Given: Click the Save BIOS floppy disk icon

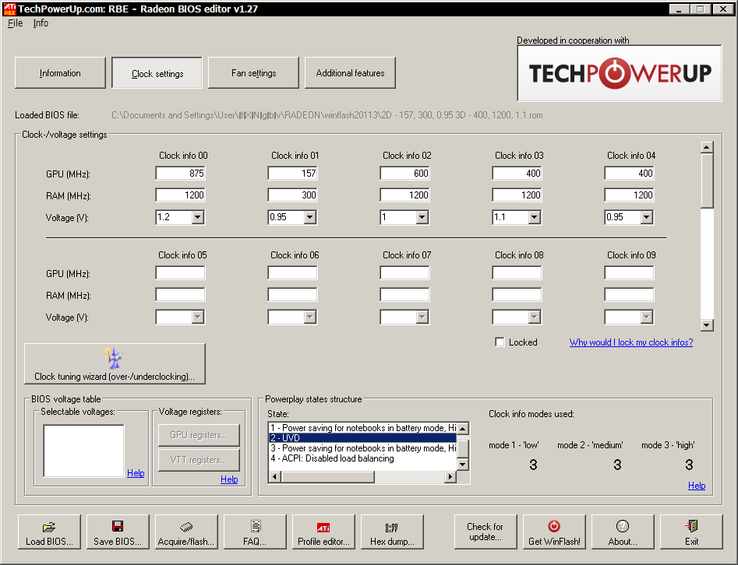Looking at the screenshot, I should 117,533.
